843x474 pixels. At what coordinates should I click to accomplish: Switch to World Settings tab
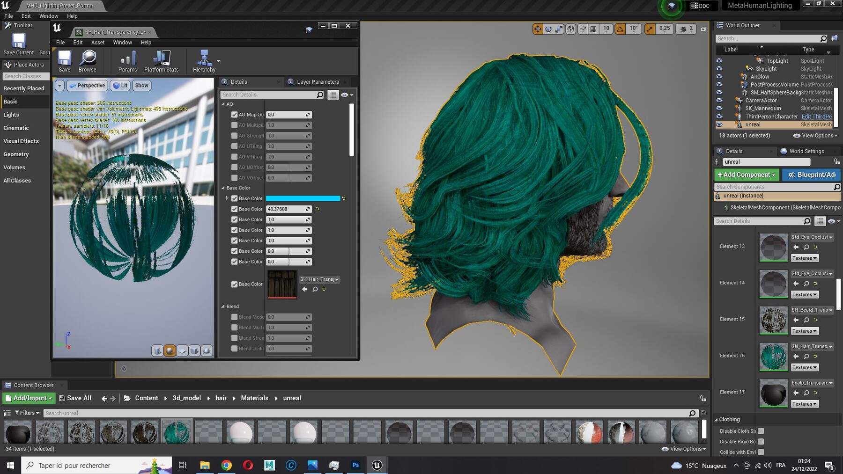click(x=806, y=151)
